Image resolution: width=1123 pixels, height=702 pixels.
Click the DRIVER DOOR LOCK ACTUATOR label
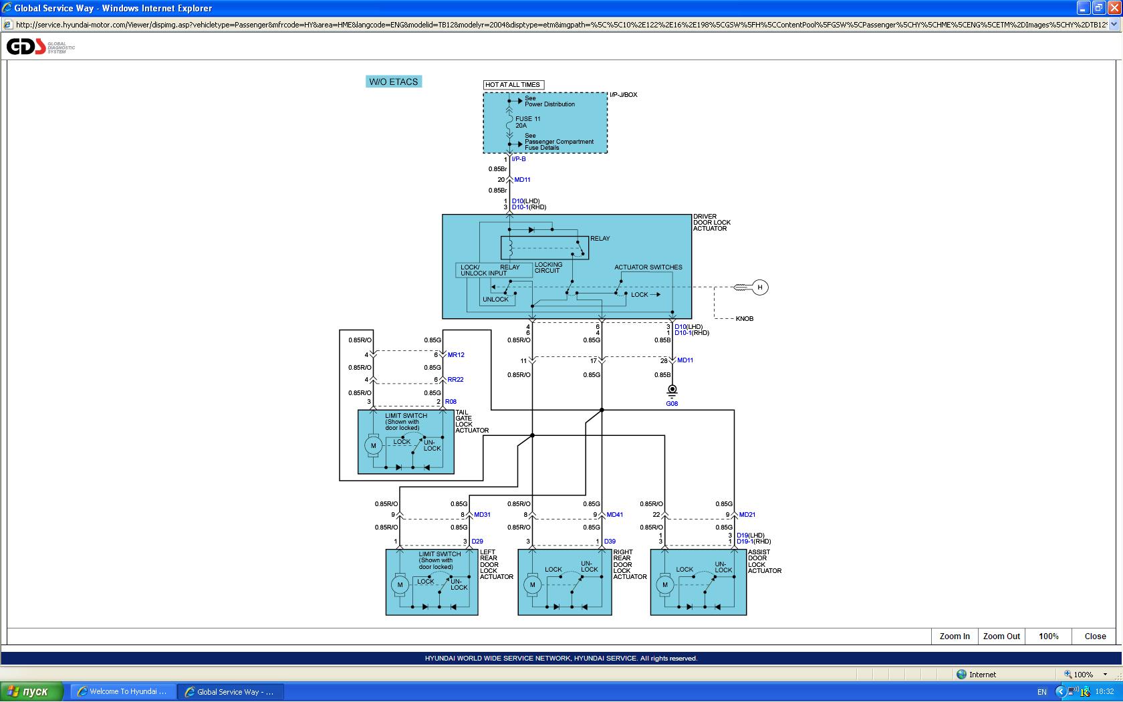click(x=712, y=223)
